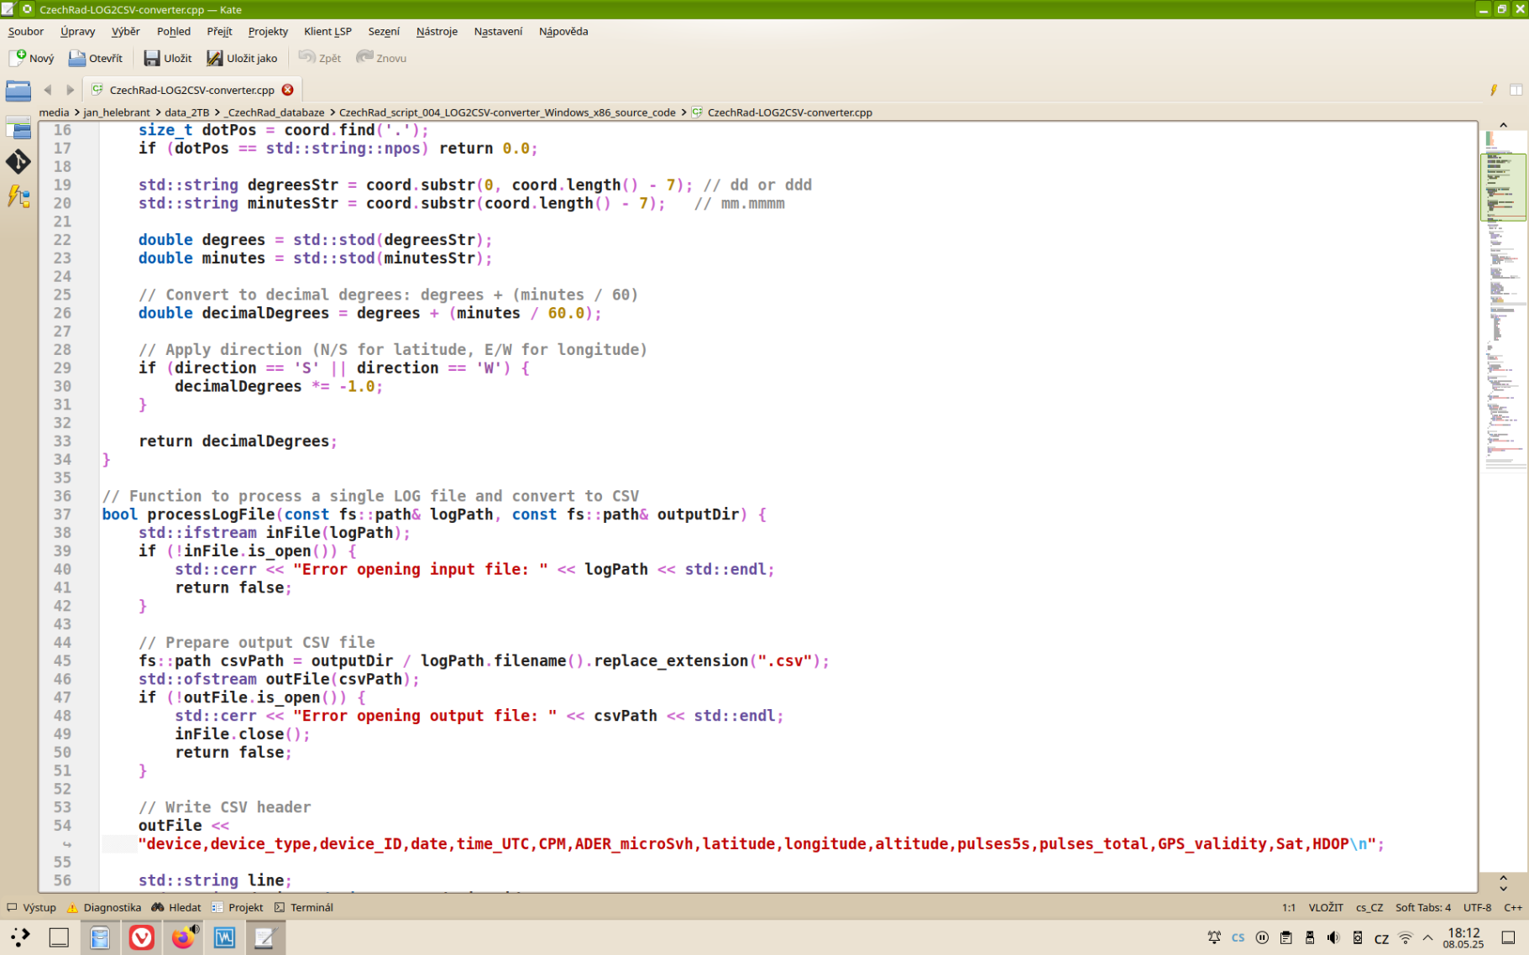Open the documents folder icon beside tabs

[x=18, y=90]
